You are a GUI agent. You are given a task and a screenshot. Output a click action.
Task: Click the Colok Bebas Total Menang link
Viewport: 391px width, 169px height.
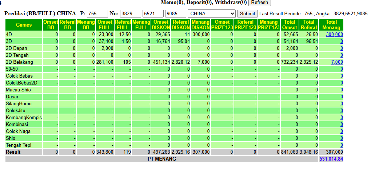point(342,76)
